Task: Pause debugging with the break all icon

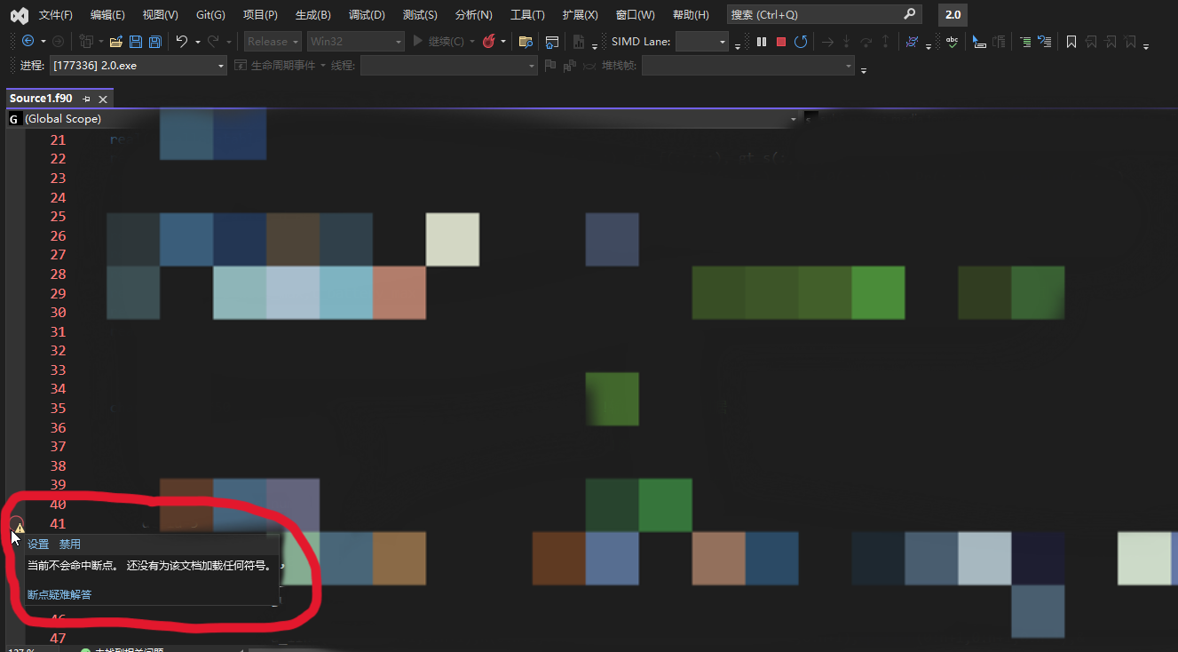Action: tap(762, 41)
